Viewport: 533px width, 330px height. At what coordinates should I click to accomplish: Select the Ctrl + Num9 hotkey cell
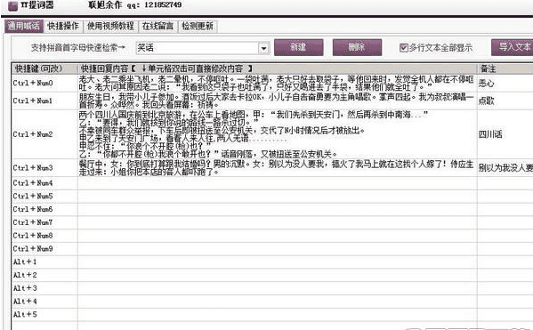(44, 249)
